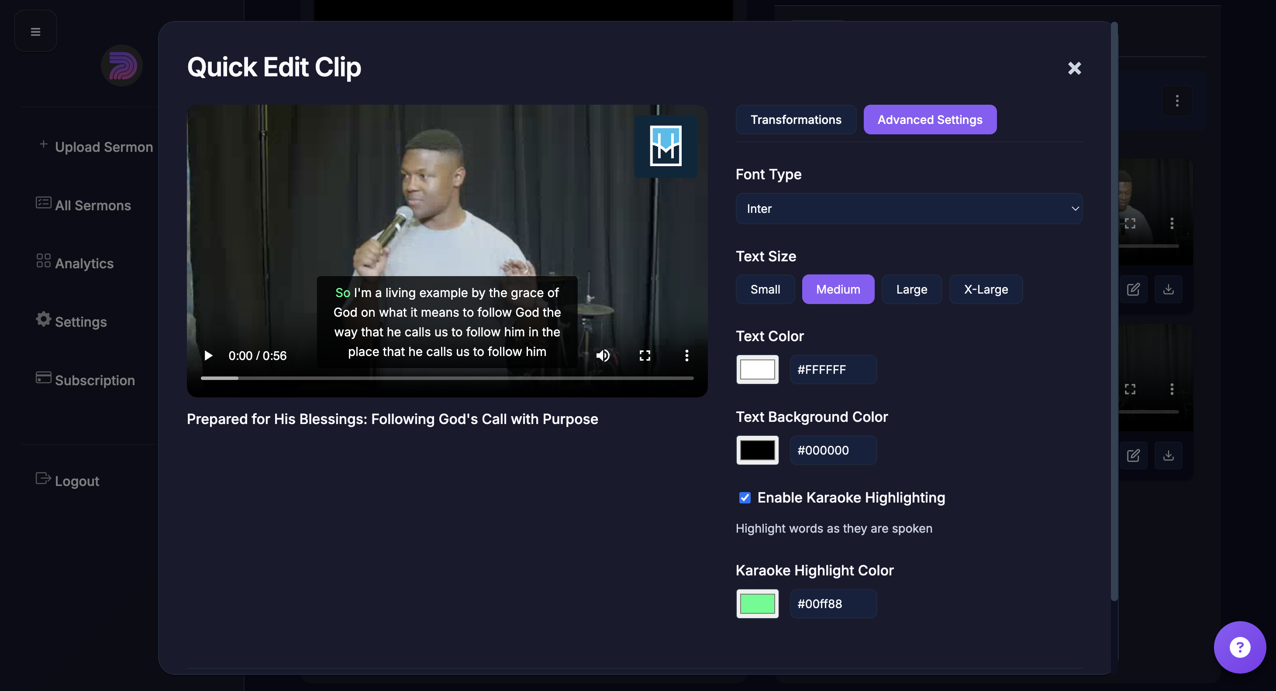
Task: Switch to the Transformations tab
Action: [x=796, y=119]
